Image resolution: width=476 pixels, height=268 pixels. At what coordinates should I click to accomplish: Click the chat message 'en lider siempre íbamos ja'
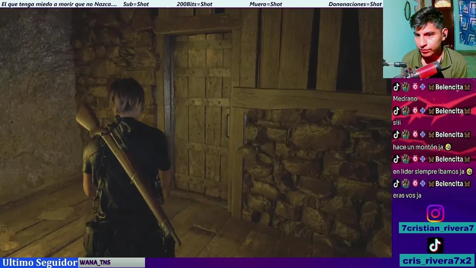[x=429, y=172]
